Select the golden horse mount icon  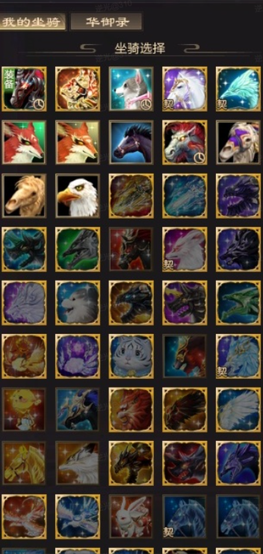tap(24, 463)
